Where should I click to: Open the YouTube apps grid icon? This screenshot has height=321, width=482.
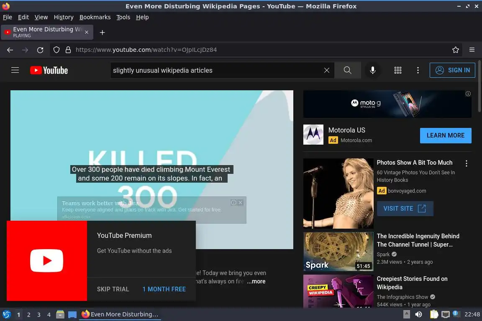[398, 70]
